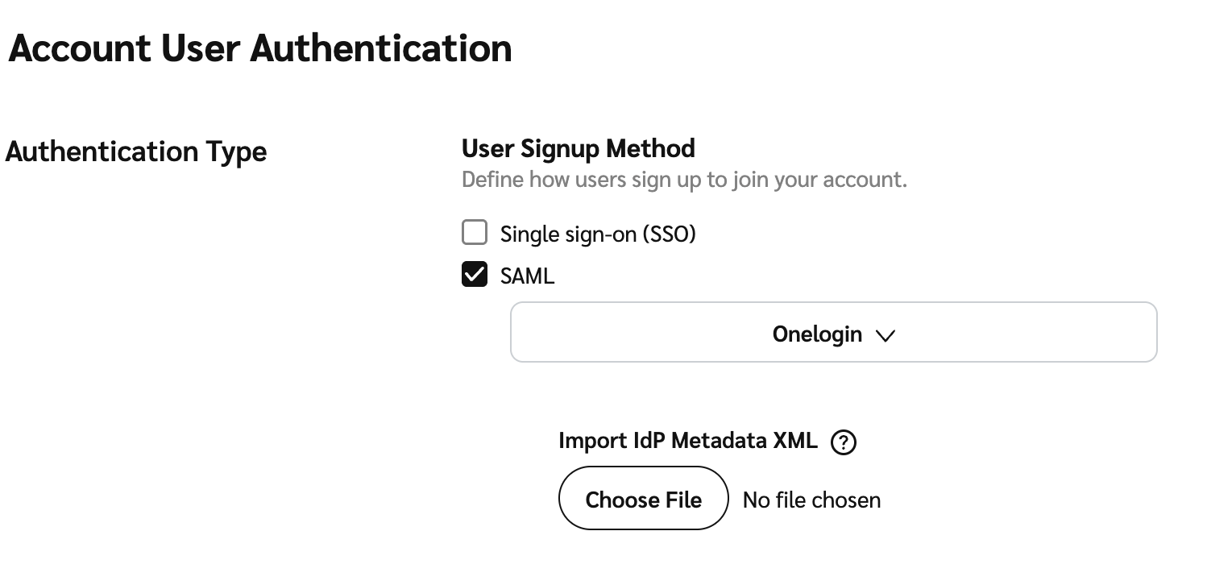Click the SAML label text
Screen dimensions: 1207x585
point(527,277)
